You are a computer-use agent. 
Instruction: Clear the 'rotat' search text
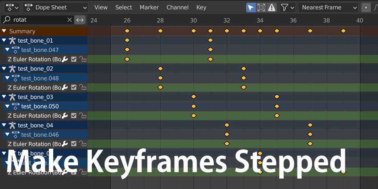pyautogui.click(x=69, y=20)
